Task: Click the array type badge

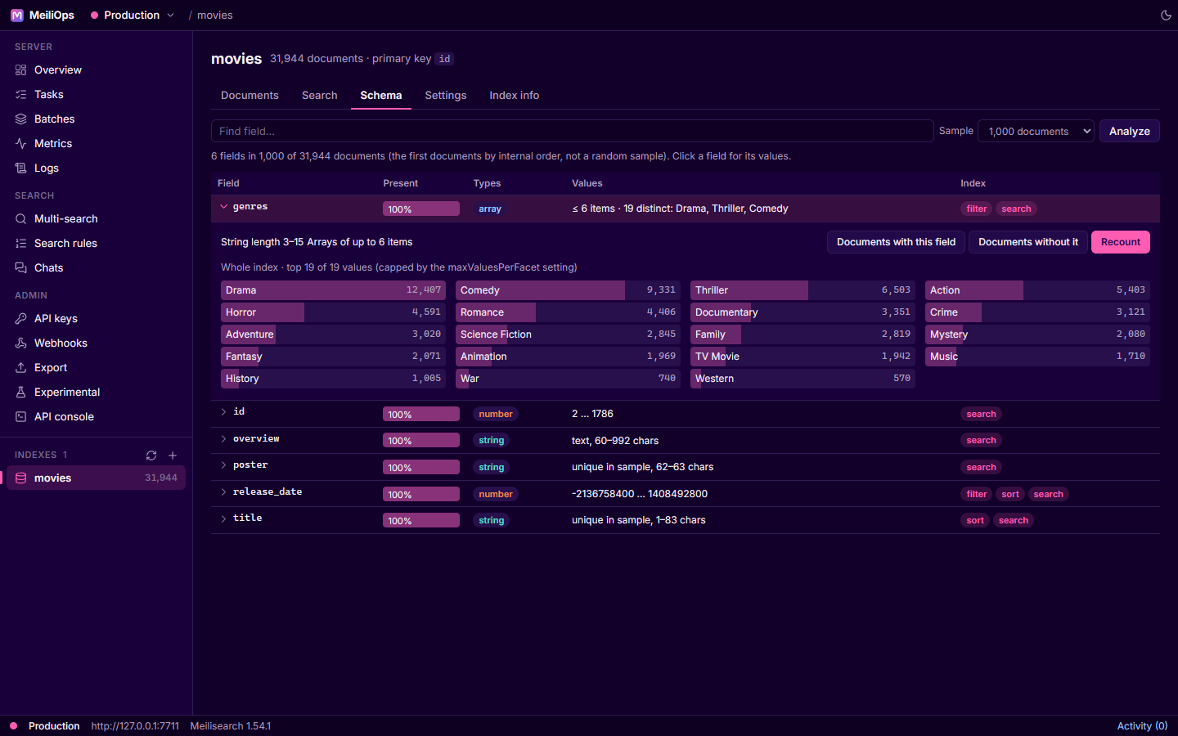Action: 490,209
